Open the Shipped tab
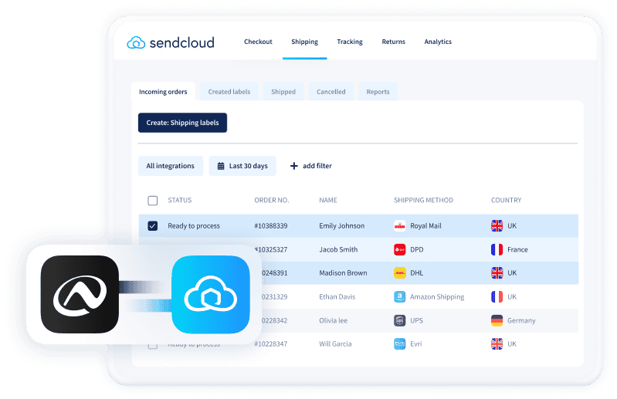 pos(283,92)
